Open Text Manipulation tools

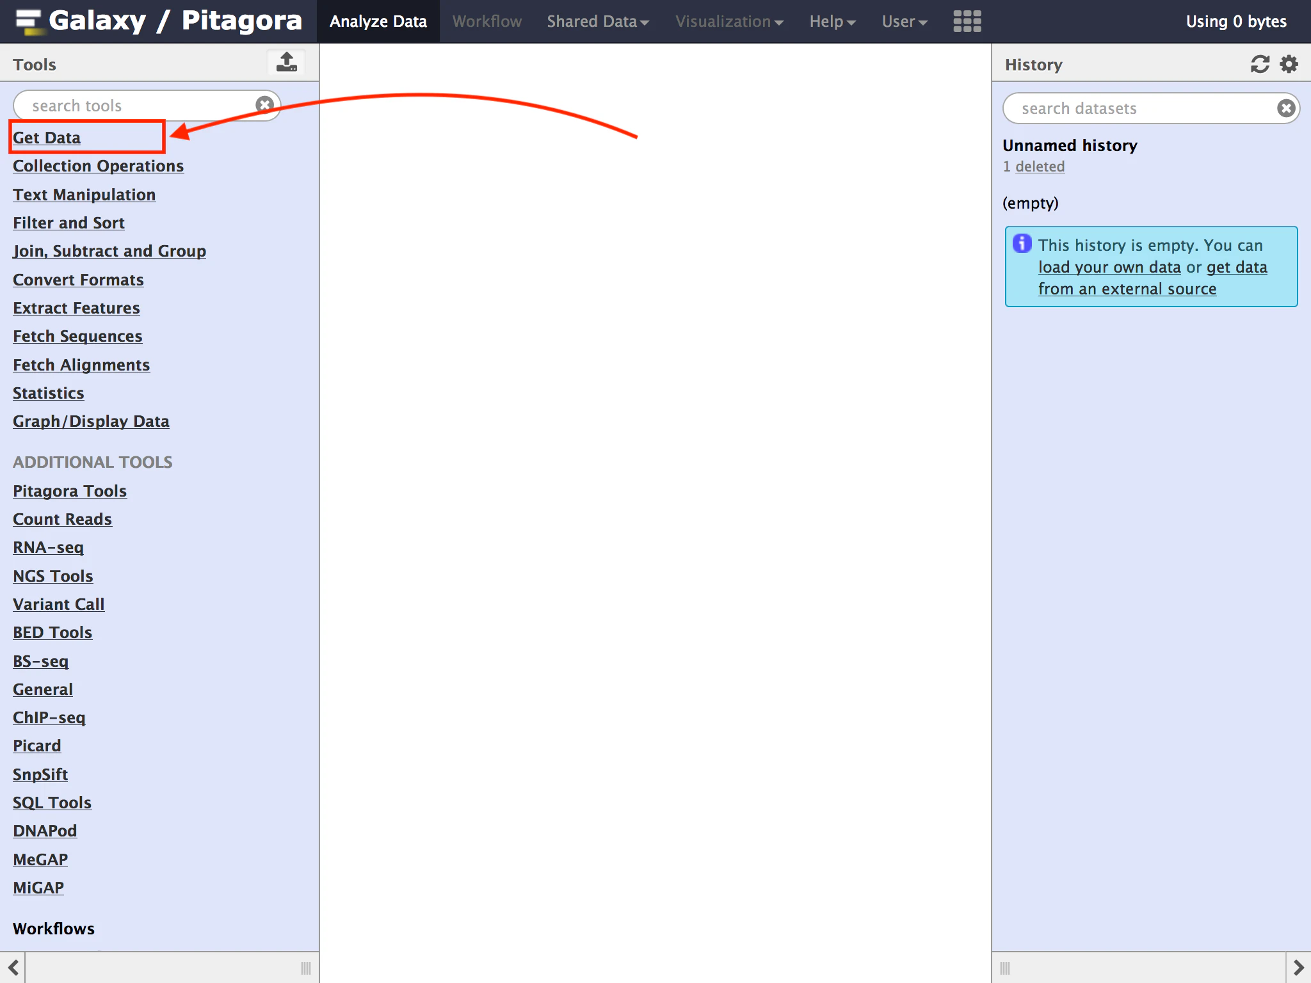(84, 195)
